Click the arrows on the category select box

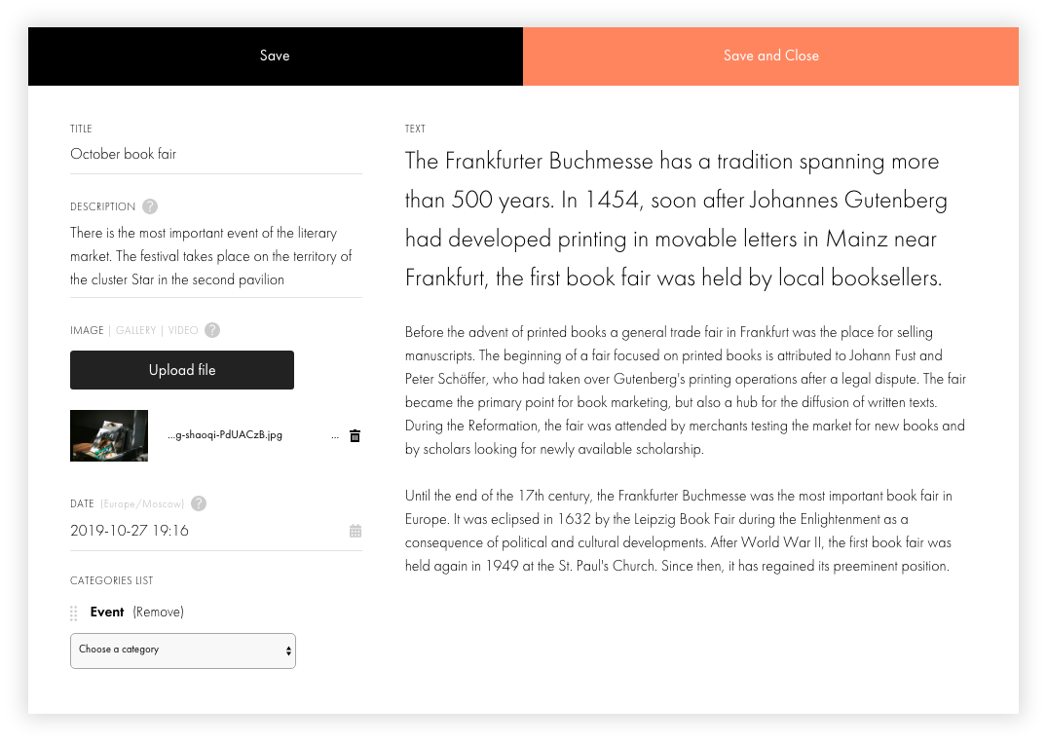pyautogui.click(x=288, y=650)
